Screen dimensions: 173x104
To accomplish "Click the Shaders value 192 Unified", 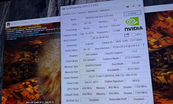I will pos(91,55).
